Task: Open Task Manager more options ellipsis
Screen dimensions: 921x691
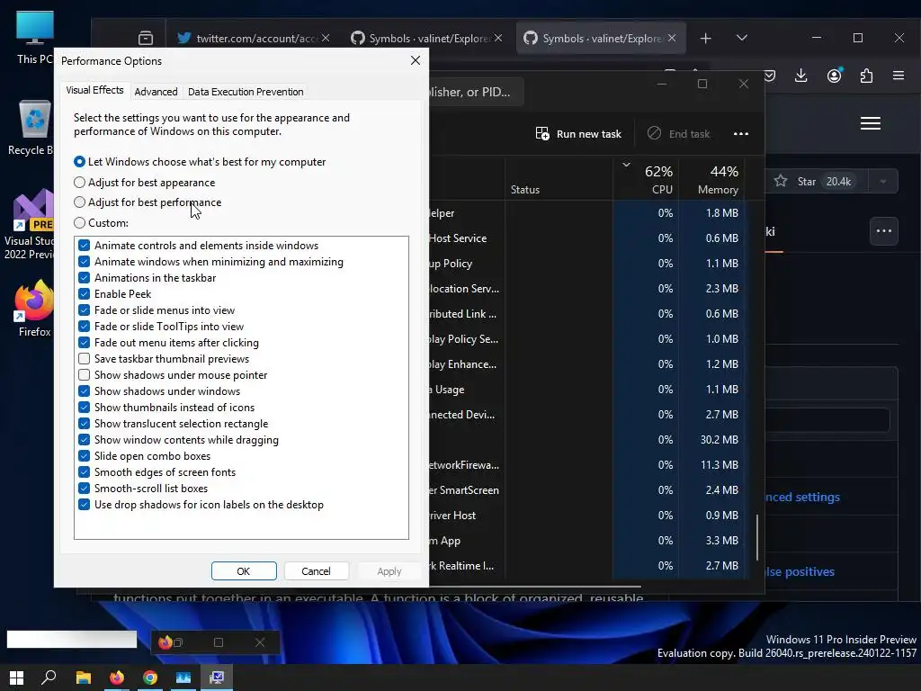Action: 741,134
